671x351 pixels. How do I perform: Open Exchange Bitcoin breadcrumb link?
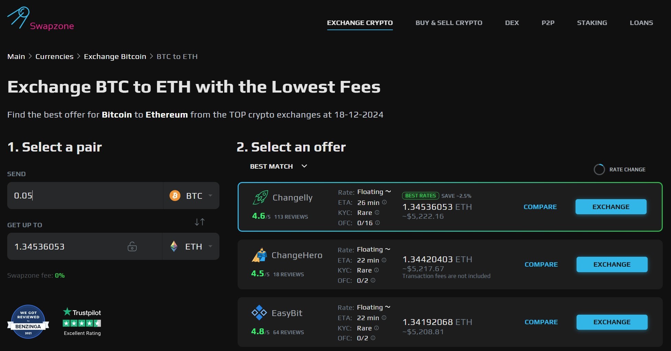tap(115, 57)
